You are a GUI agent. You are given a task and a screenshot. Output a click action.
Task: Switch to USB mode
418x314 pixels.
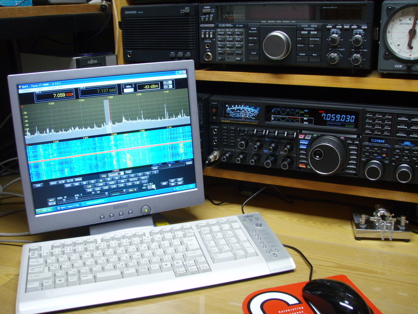pyautogui.click(x=99, y=185)
